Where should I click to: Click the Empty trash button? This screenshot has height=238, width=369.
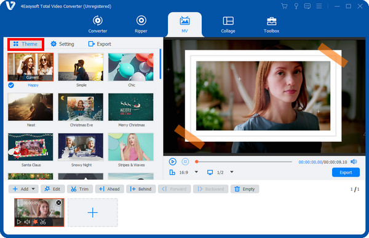click(x=245, y=189)
